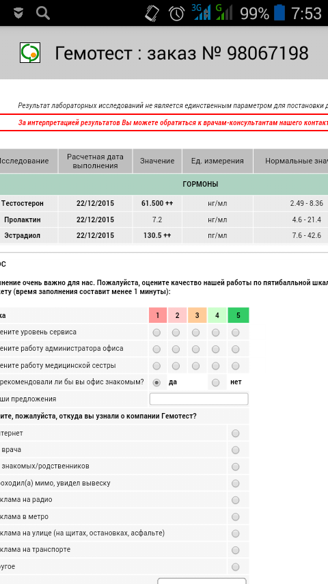The height and width of the screenshot is (584, 328).
Task: Click normal range '7.6 - 42.6'
Action: 306,236
